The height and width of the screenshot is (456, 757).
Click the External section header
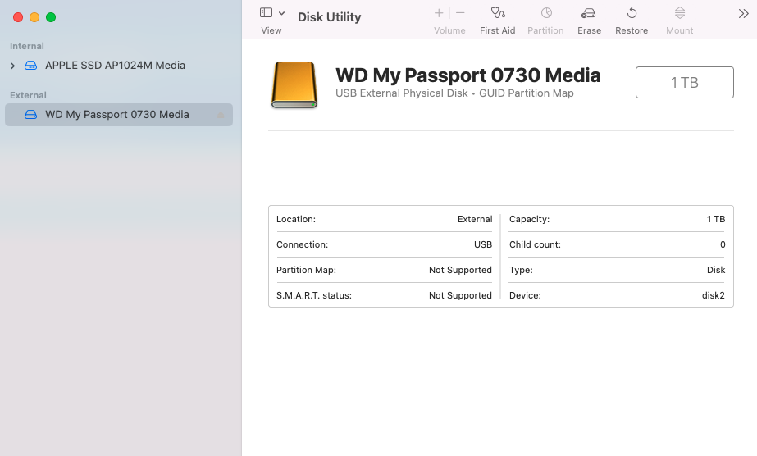coord(28,95)
